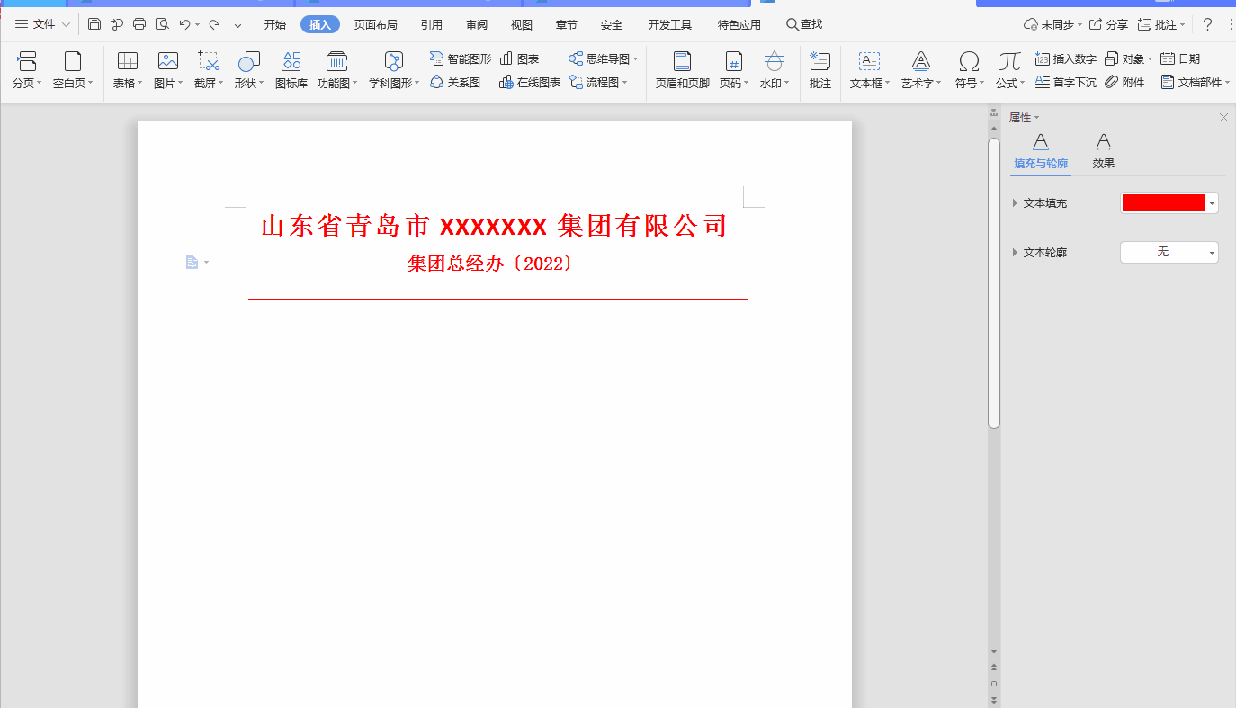Click the save icon in quick access toolbar
Image resolution: width=1236 pixels, height=708 pixels.
[x=94, y=24]
